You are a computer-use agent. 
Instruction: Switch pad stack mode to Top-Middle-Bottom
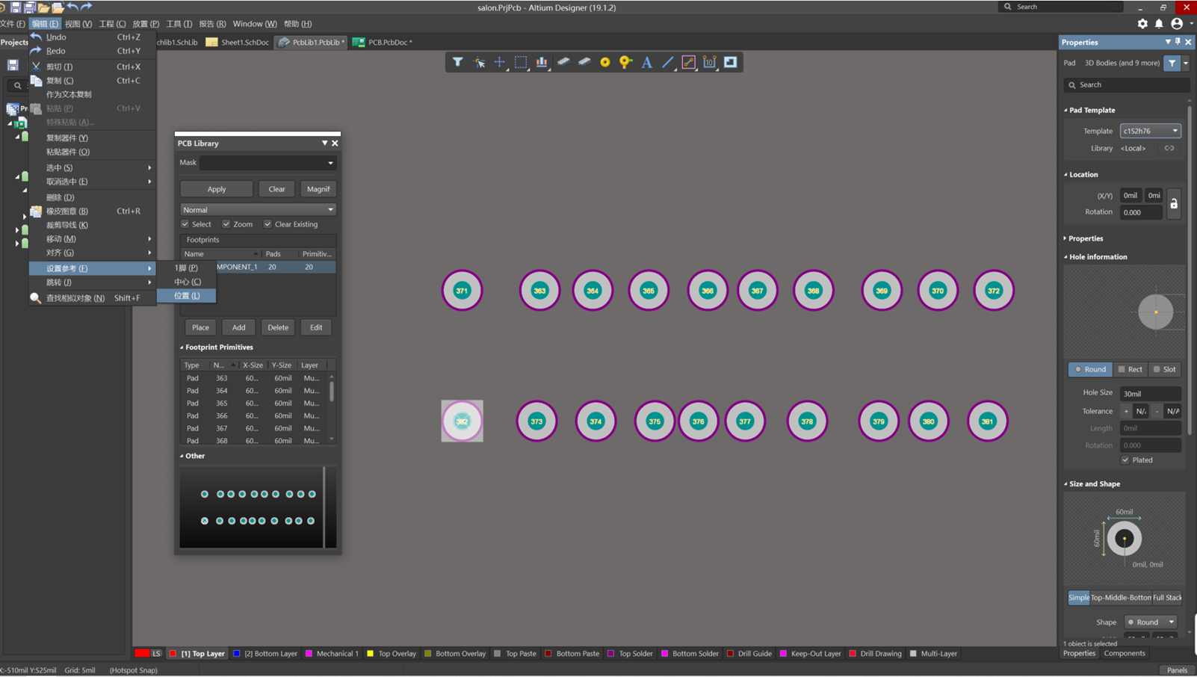pyautogui.click(x=1121, y=597)
